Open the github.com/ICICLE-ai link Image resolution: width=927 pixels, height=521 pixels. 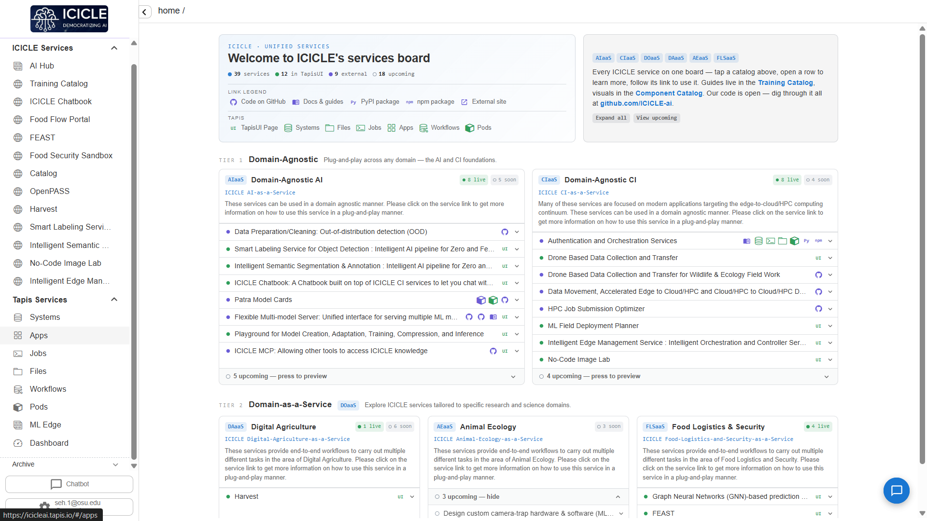coord(636,104)
